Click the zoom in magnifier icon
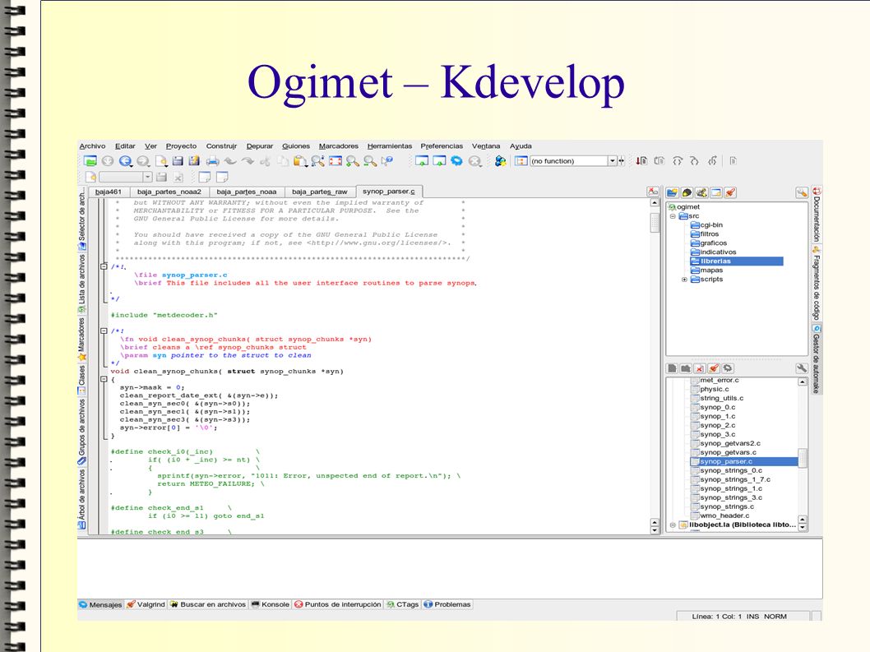The height and width of the screenshot is (652, 870). pyautogui.click(x=352, y=161)
